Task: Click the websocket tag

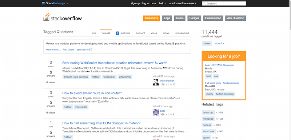Action: tap(109, 77)
